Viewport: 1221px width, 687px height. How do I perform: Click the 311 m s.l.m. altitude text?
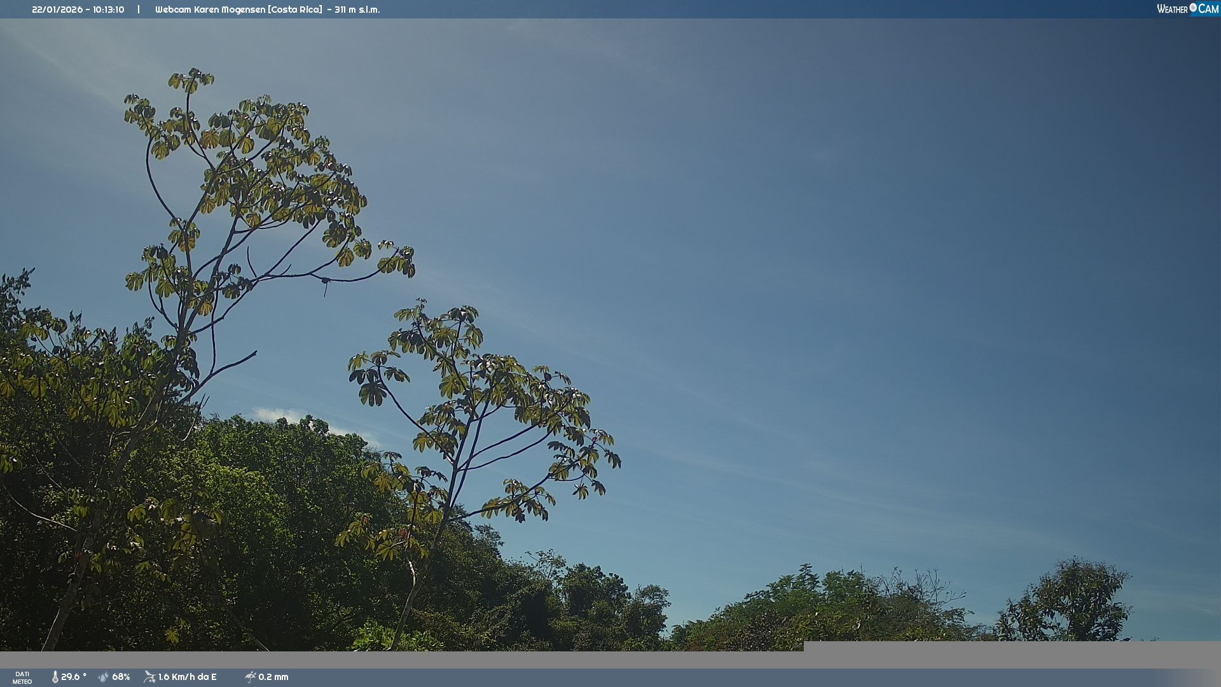[357, 10]
